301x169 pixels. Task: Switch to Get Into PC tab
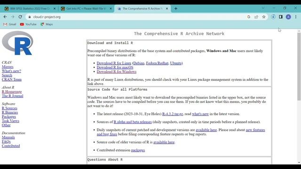pos(86,8)
